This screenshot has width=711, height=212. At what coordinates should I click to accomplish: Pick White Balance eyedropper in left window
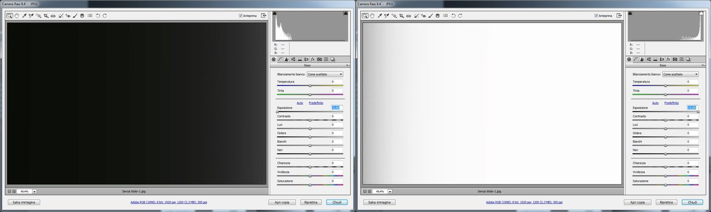click(24, 16)
